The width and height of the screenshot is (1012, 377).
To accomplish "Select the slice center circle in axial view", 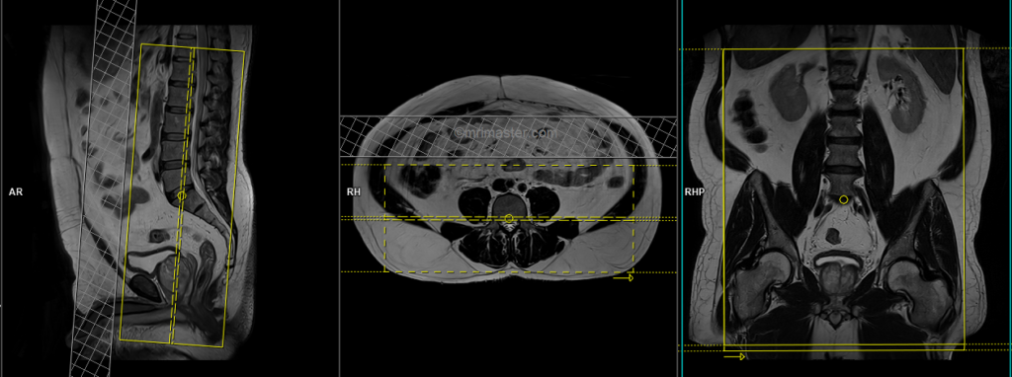I will pos(509,219).
